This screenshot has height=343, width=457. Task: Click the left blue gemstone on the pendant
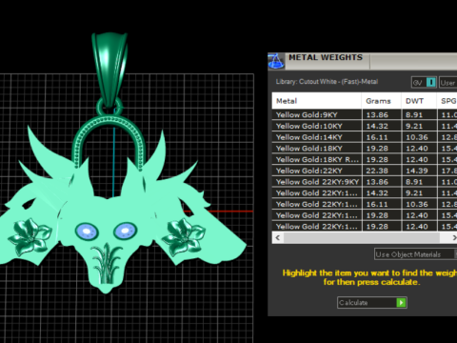pos(87,231)
